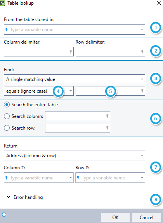Image resolution: width=163 pixels, height=223 pixels.
Task: Click the info icon at dialog bottom
Action: tap(4, 214)
